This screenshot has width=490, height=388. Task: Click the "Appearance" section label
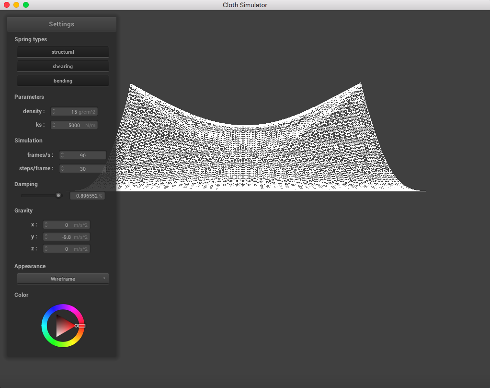click(x=30, y=266)
